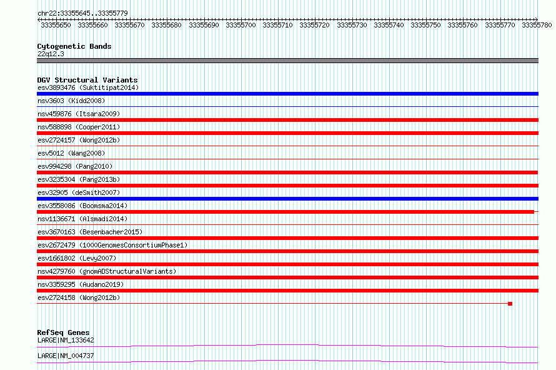Viewport: 556px width, 370px height.
Task: Click ruler position 33355740
Action: tap(389, 25)
